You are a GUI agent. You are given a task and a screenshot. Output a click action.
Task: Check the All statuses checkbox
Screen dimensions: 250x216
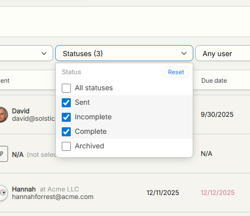pos(66,88)
